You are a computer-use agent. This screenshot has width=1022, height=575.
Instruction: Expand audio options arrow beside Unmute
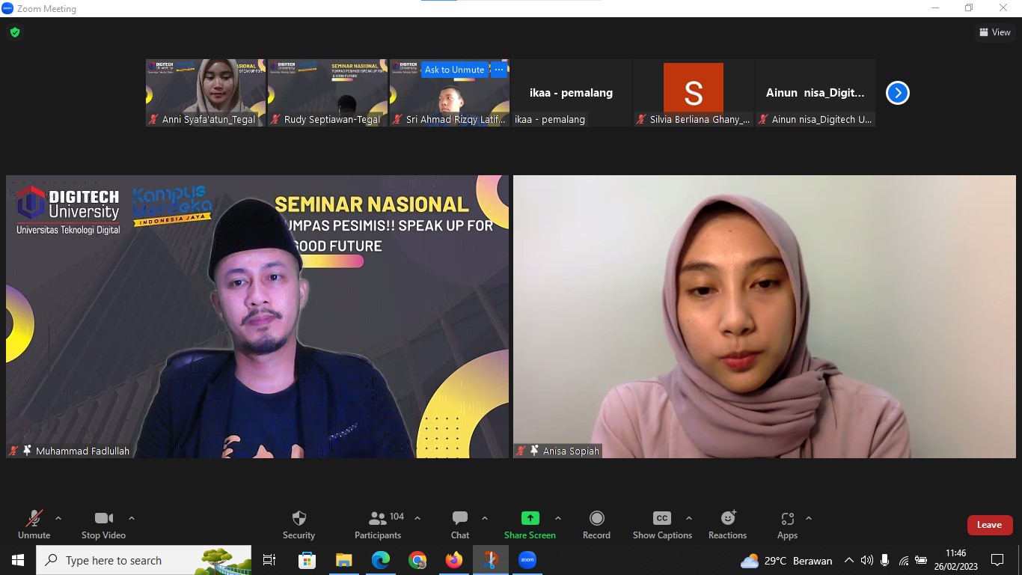pos(58,518)
